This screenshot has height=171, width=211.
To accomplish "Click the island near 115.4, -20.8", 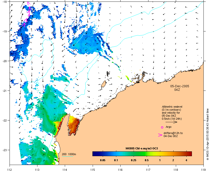I will click(103, 84).
